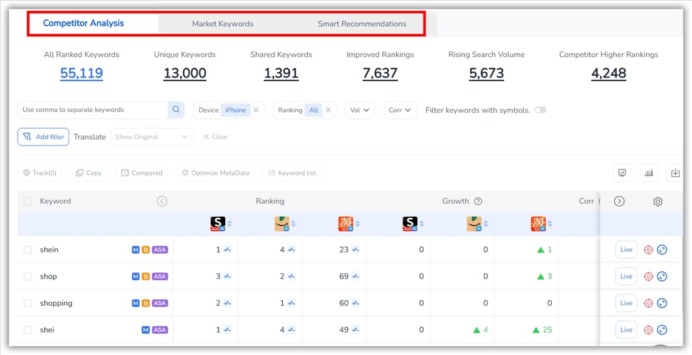
Task: Click the rank trend icon beside shein's rank 23
Action: click(356, 250)
